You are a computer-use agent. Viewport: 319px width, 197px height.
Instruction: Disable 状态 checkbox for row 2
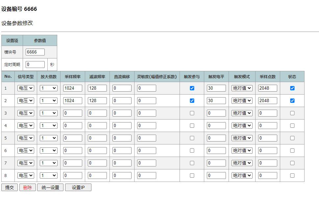pos(292,101)
